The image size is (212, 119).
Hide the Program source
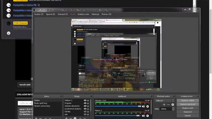85,103
